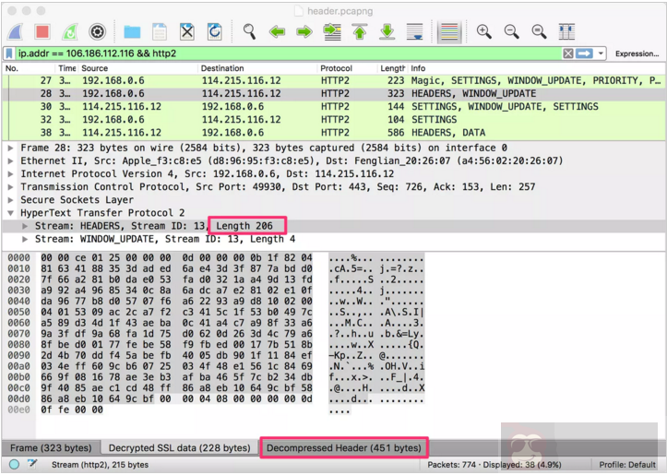Click the Expression... button
Image resolution: width=667 pixels, height=475 pixels.
pyautogui.click(x=637, y=53)
